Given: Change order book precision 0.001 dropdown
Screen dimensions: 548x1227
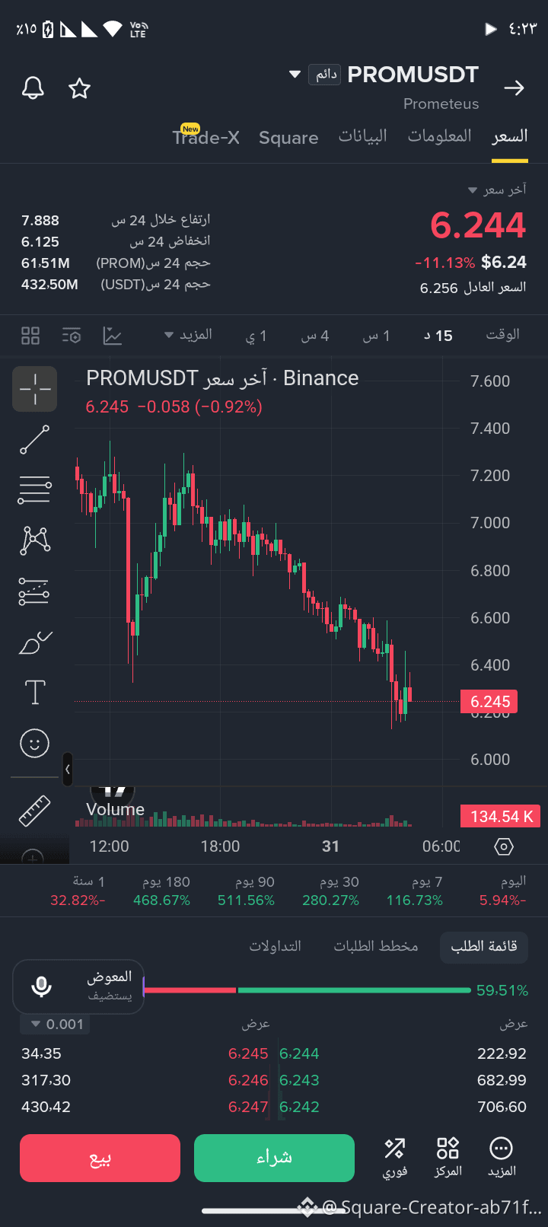Looking at the screenshot, I should pos(56,1025).
